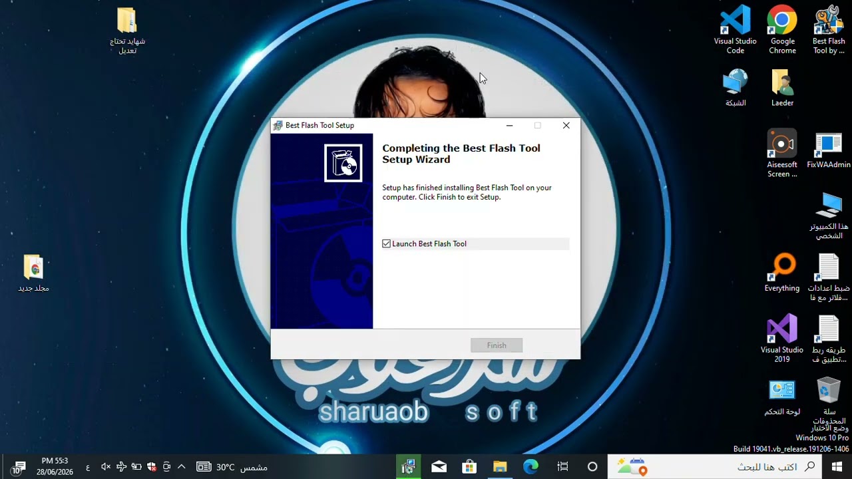The image size is (852, 479).
Task: Click muted volume tray icon
Action: [x=105, y=467]
